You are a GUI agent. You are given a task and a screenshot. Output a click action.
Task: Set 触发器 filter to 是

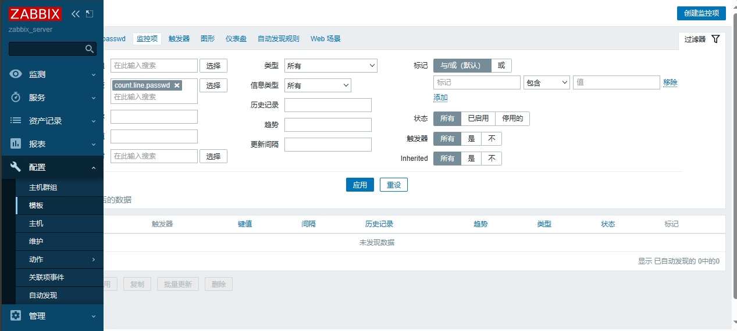point(471,139)
